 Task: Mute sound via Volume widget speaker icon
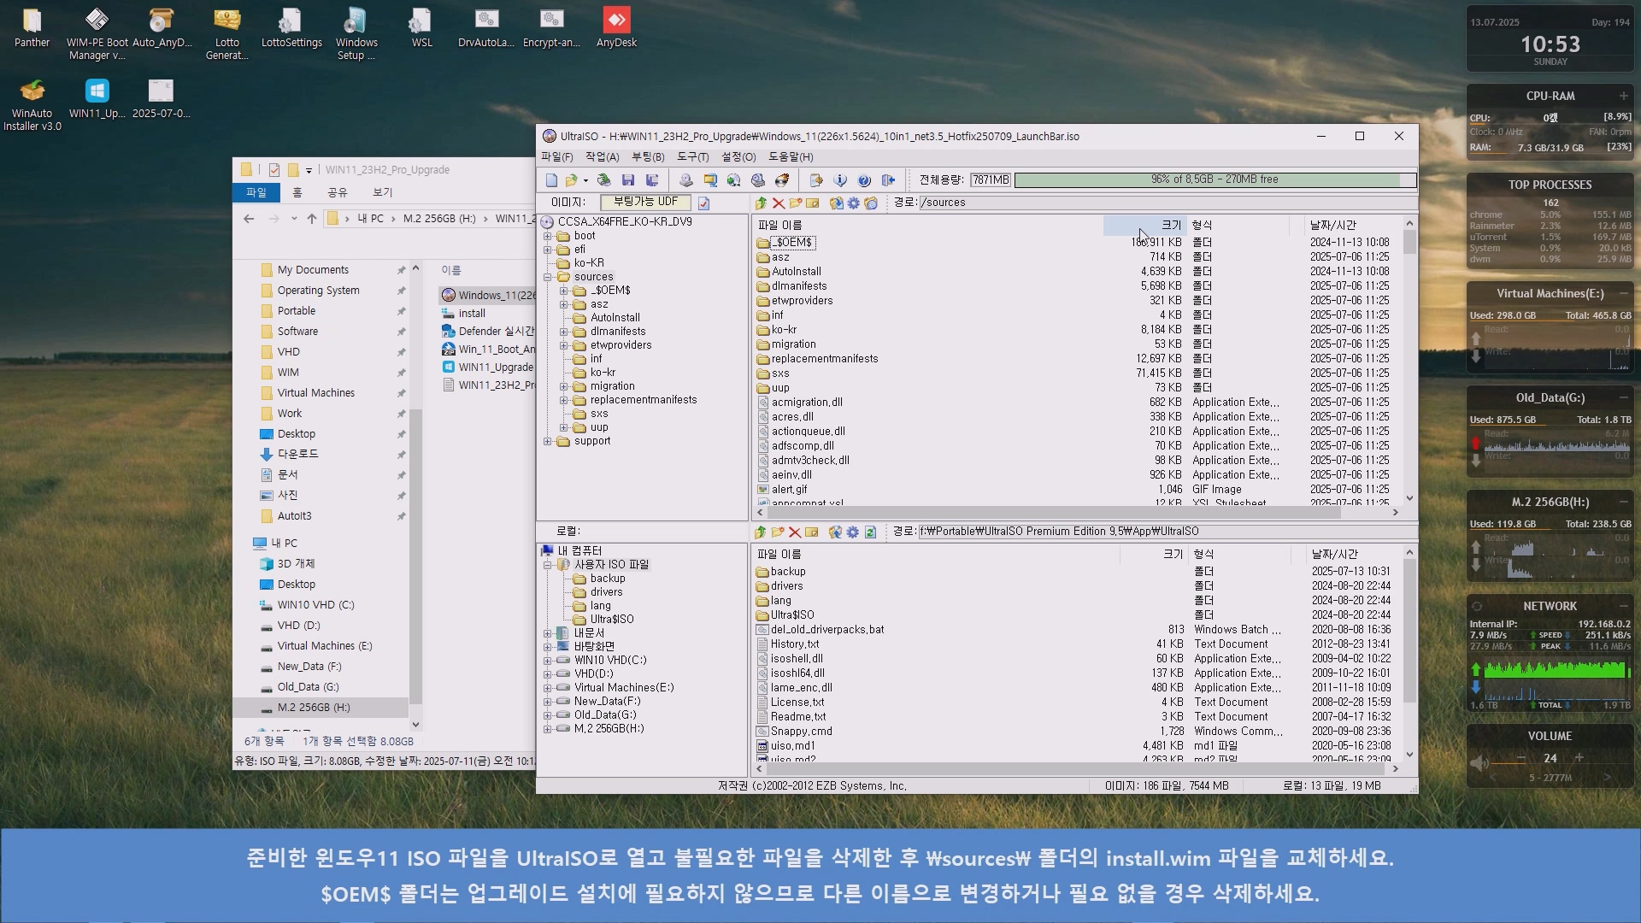pos(1479,762)
